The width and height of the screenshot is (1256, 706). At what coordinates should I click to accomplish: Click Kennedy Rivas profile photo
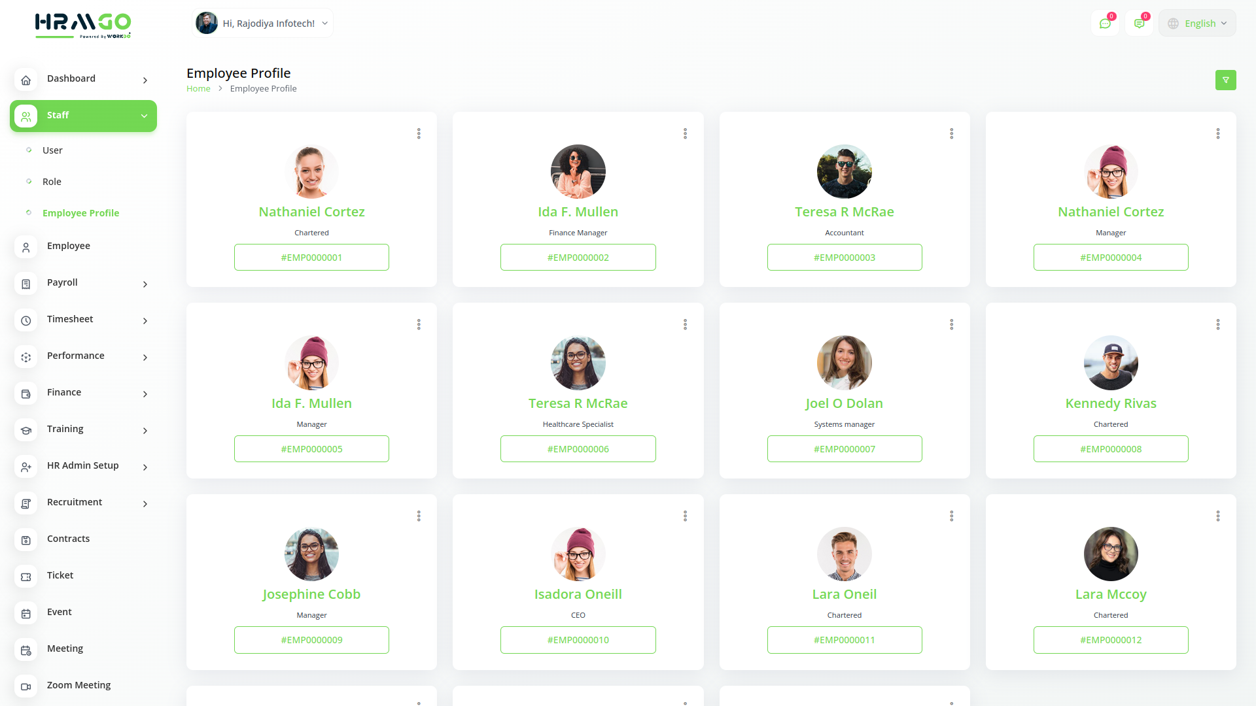(x=1110, y=363)
